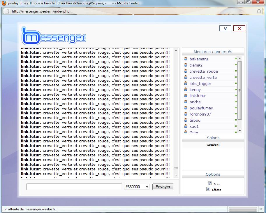Focus the message text input field
Image resolution: width=266 pixels, height=213 pixels.
click(x=74, y=187)
